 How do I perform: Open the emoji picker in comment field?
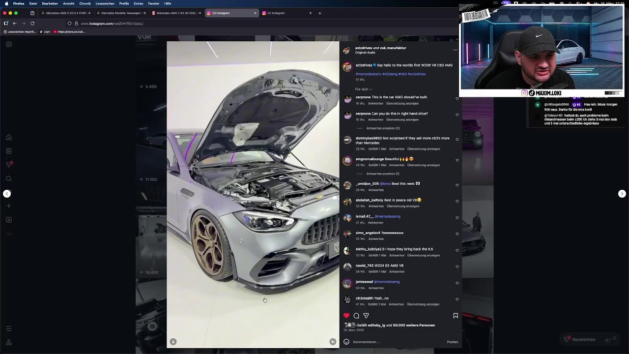coord(346,342)
